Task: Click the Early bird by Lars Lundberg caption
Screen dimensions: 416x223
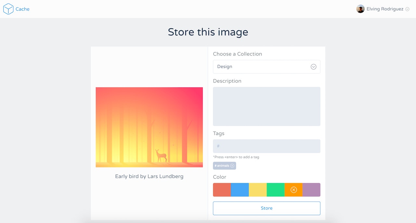Action: point(149,177)
